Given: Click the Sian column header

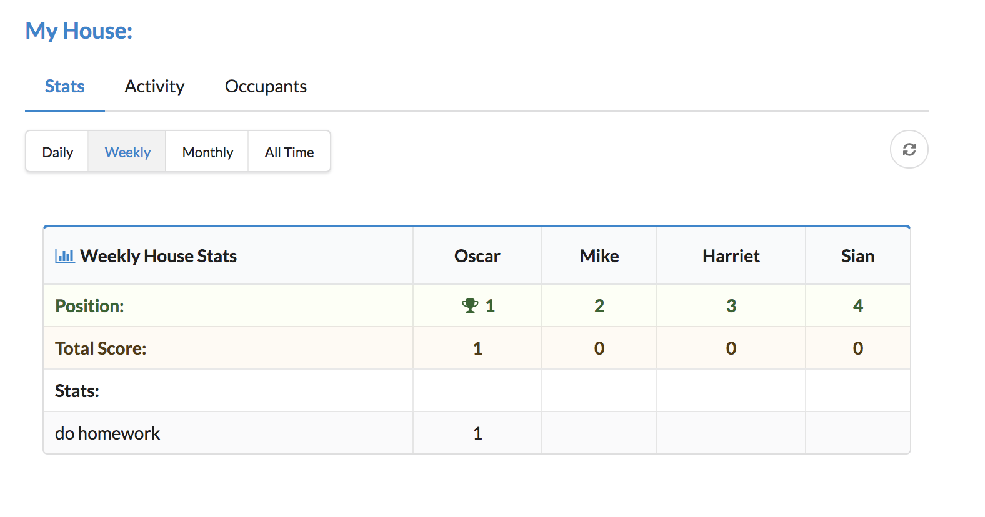Looking at the screenshot, I should [x=857, y=256].
